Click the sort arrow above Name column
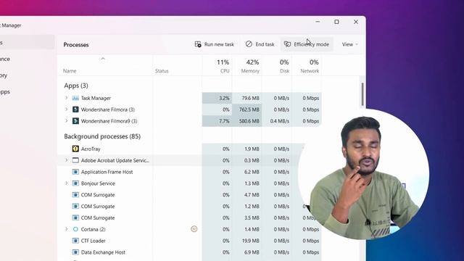 (103, 59)
